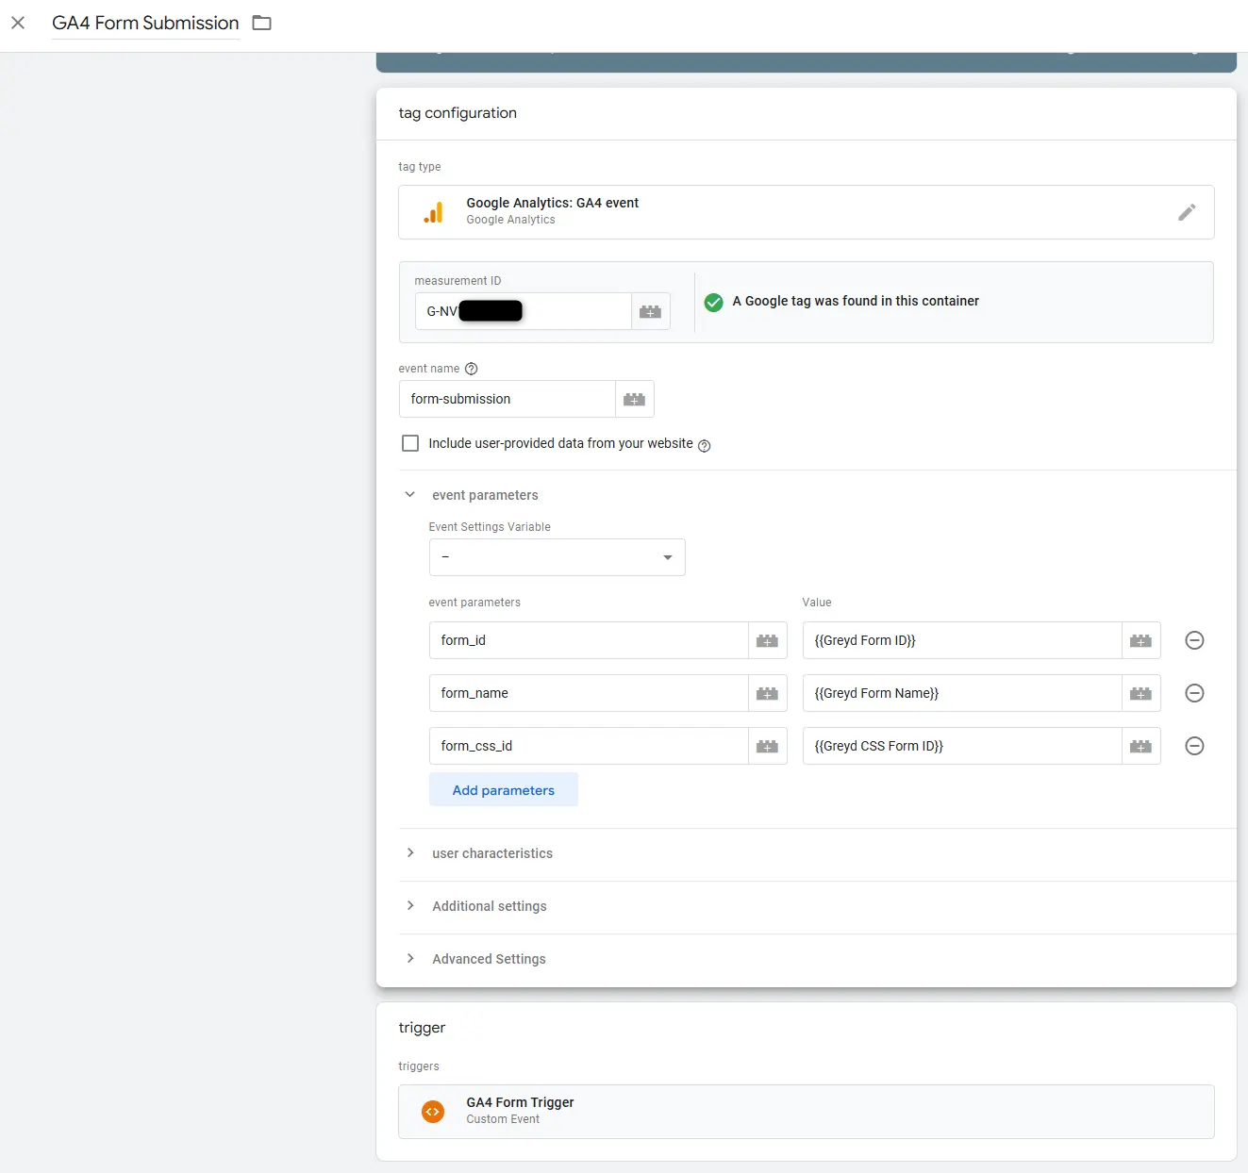The image size is (1248, 1173).
Task: Remove the form_name parameter row
Action: pos(1194,693)
